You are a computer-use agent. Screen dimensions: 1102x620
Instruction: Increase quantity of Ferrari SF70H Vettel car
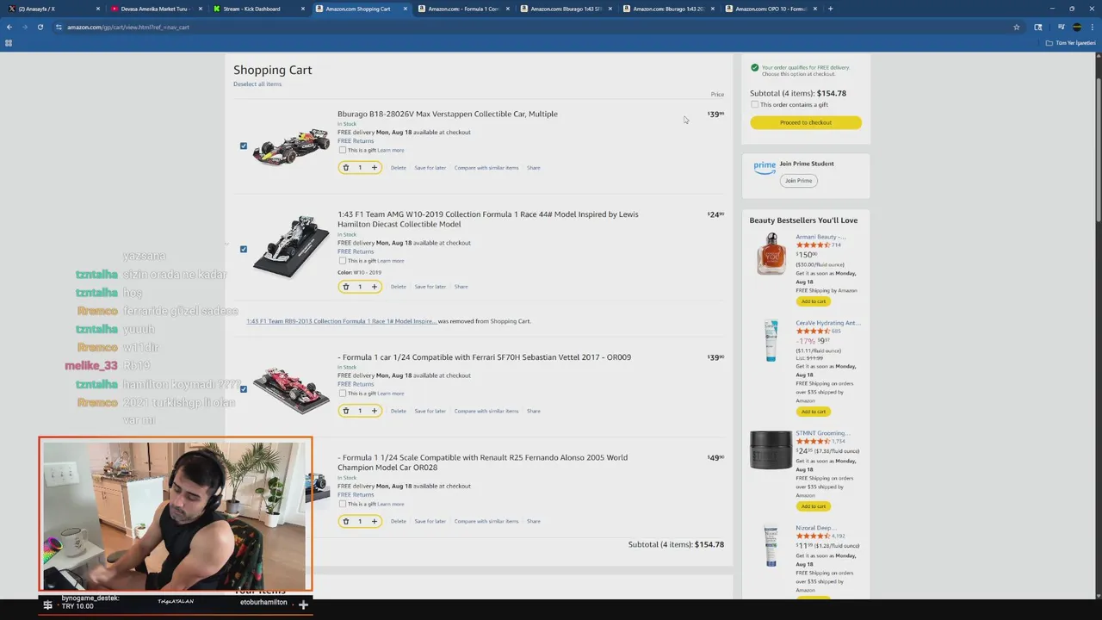[374, 411]
